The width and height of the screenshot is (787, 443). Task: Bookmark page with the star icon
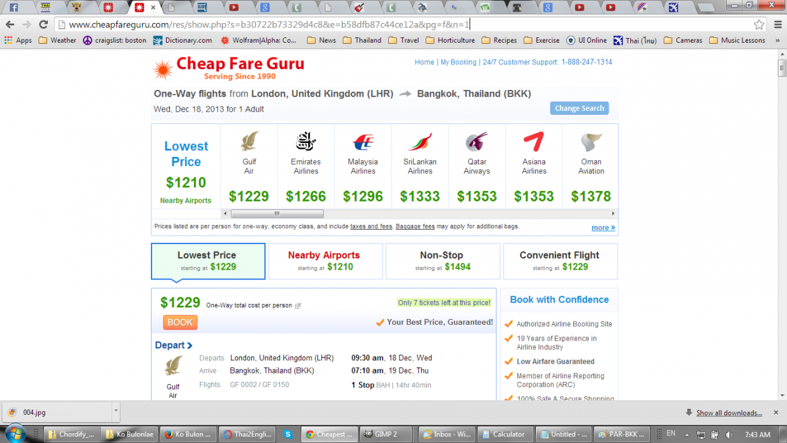tap(759, 24)
